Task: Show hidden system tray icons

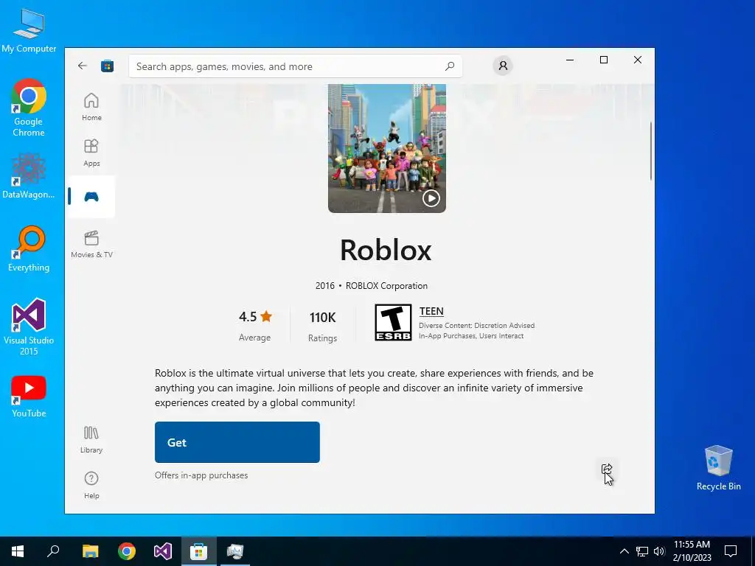Action: pyautogui.click(x=624, y=551)
